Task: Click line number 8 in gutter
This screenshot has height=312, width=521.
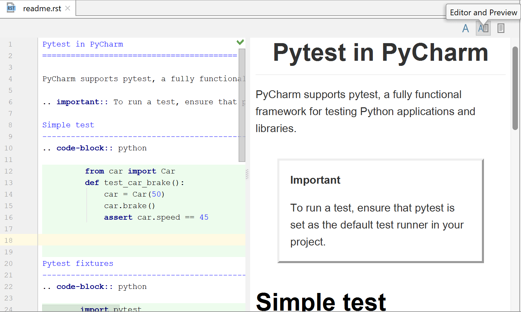Action: (x=10, y=125)
